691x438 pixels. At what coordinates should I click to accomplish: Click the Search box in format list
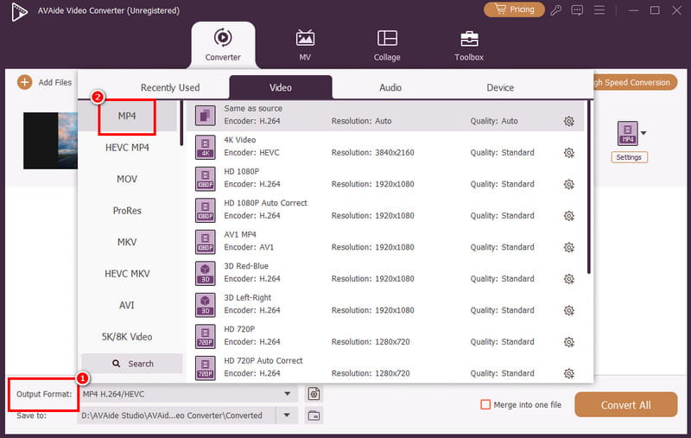[132, 364]
